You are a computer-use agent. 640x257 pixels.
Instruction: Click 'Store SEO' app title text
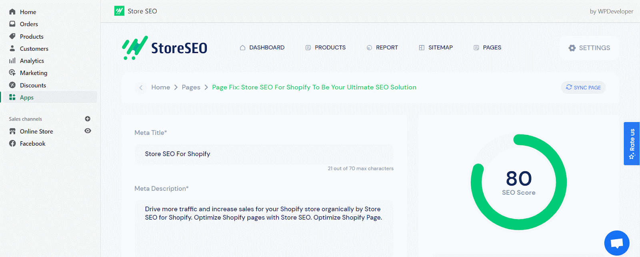pos(142,11)
